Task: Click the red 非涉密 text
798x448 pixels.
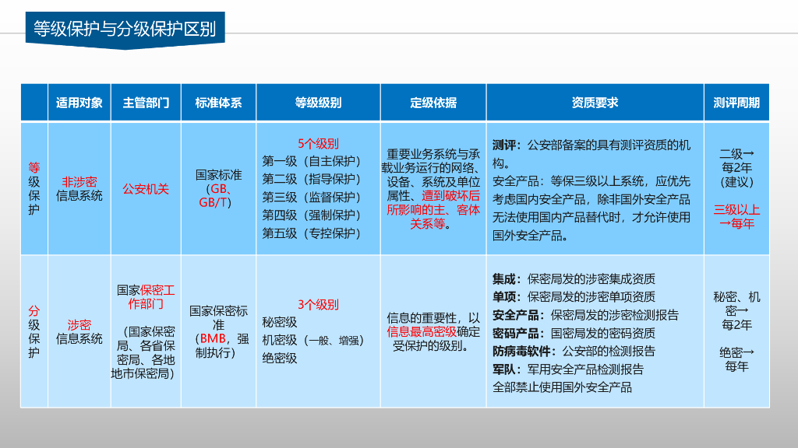Action: 79,182
